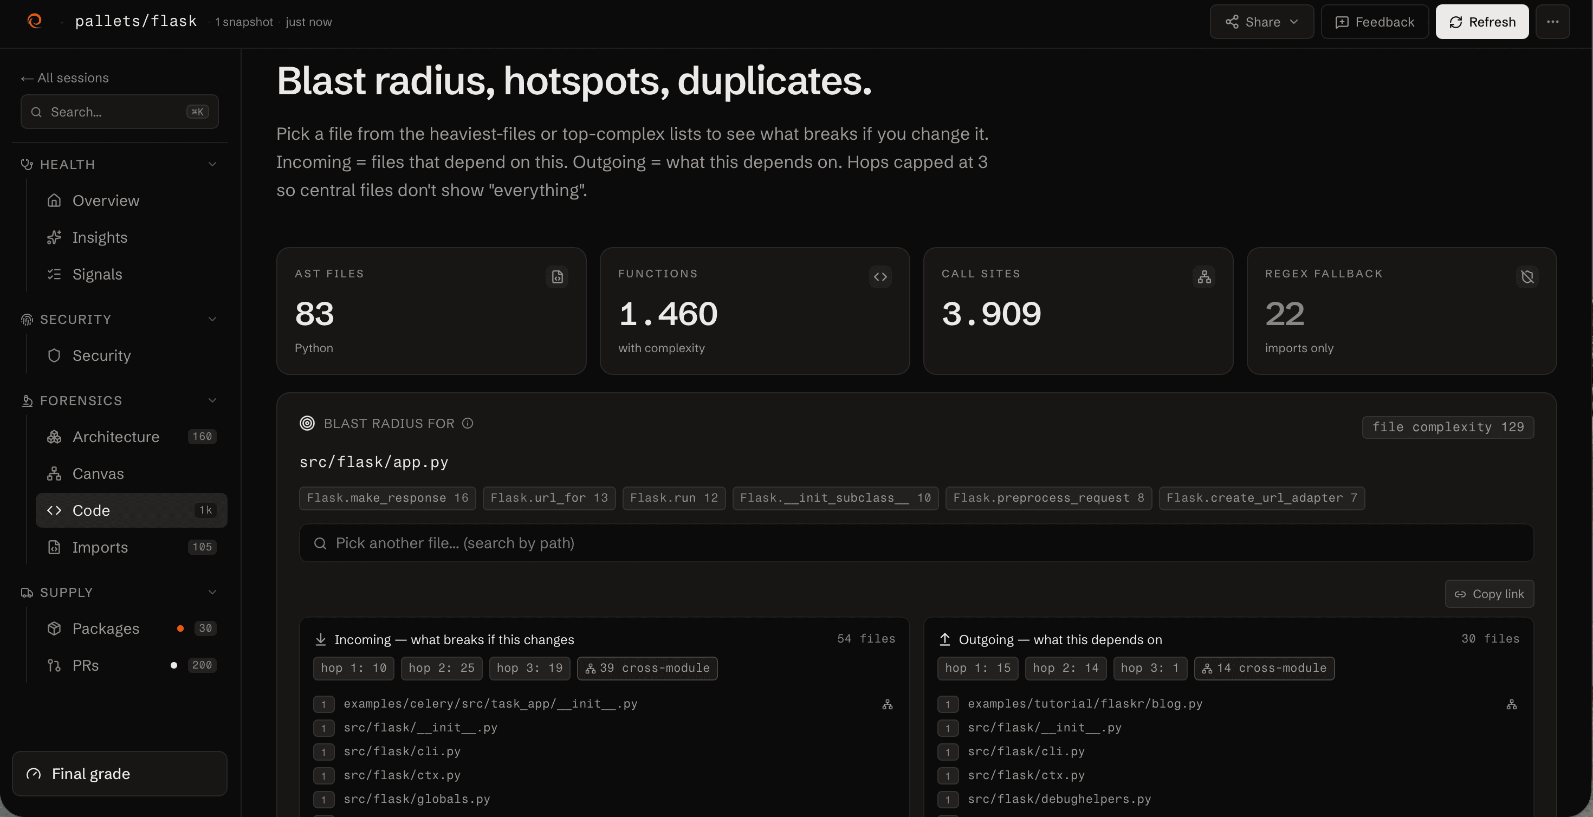Collapse the FORENSICS section chevron

click(x=213, y=401)
